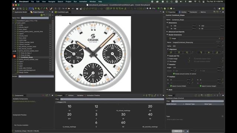Collapse the crank_watch tree node
Screen dimensions: 237x133
(x=13, y=23)
